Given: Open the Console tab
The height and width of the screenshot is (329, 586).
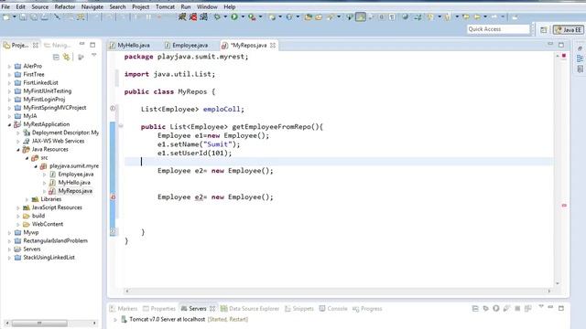Looking at the screenshot, I should (x=333, y=309).
